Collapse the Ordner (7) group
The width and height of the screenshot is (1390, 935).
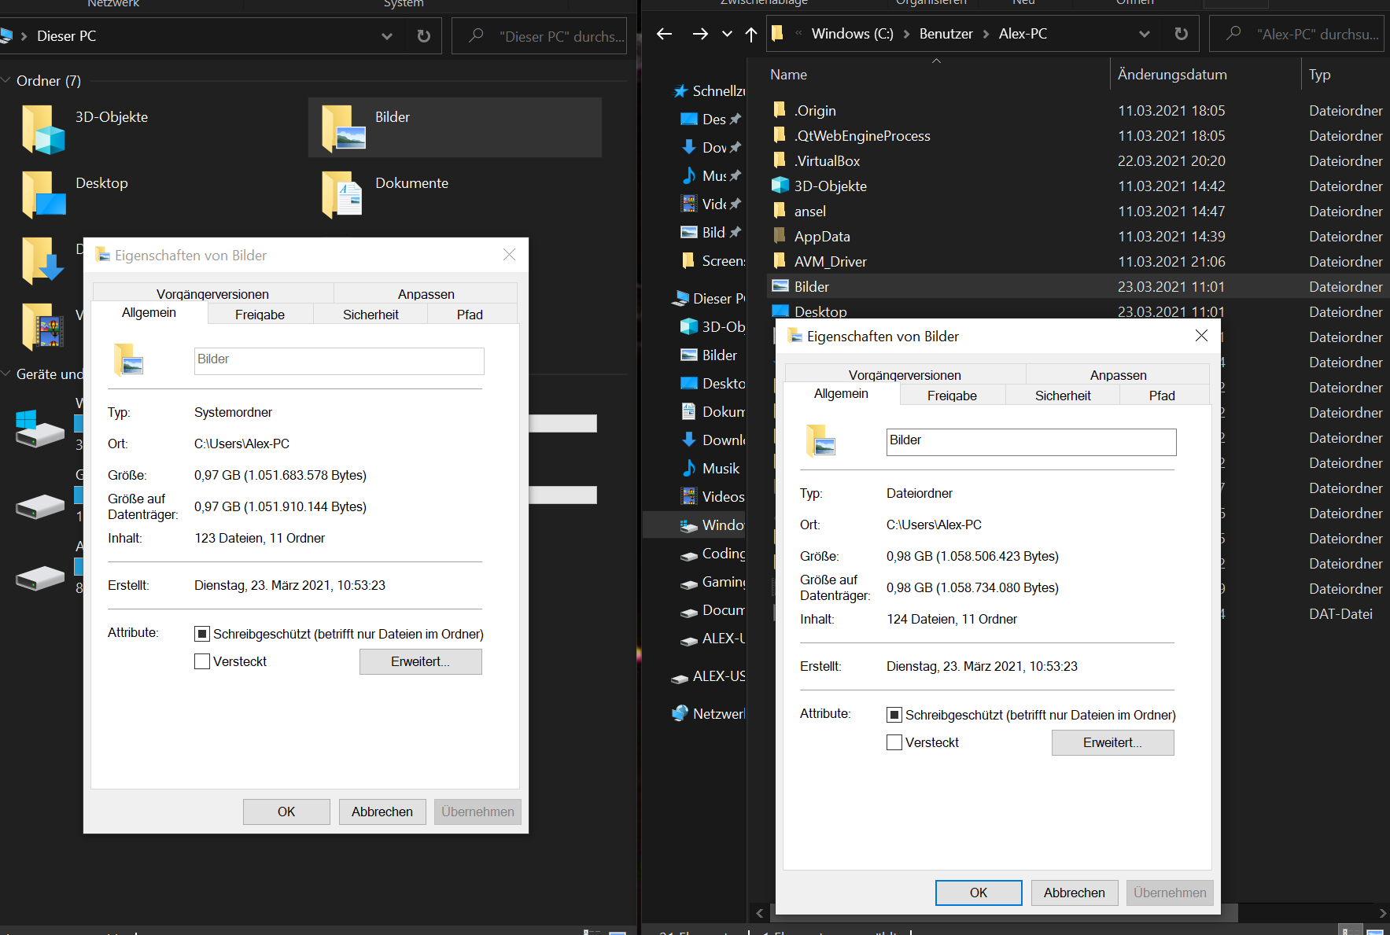click(x=6, y=80)
